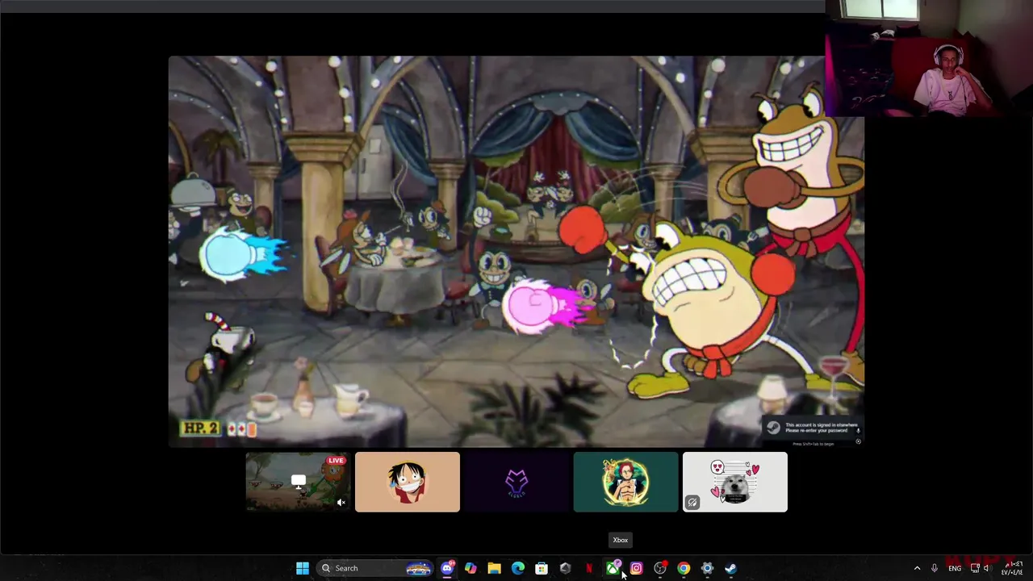Open the taskbar search highlight image
Image resolution: width=1033 pixels, height=581 pixels.
point(418,568)
